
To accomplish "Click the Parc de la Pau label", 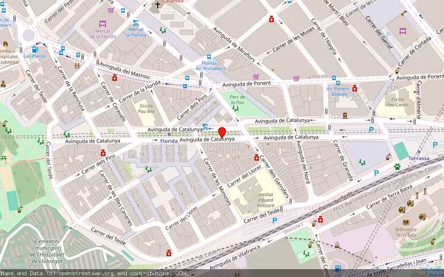I will pos(238,99).
